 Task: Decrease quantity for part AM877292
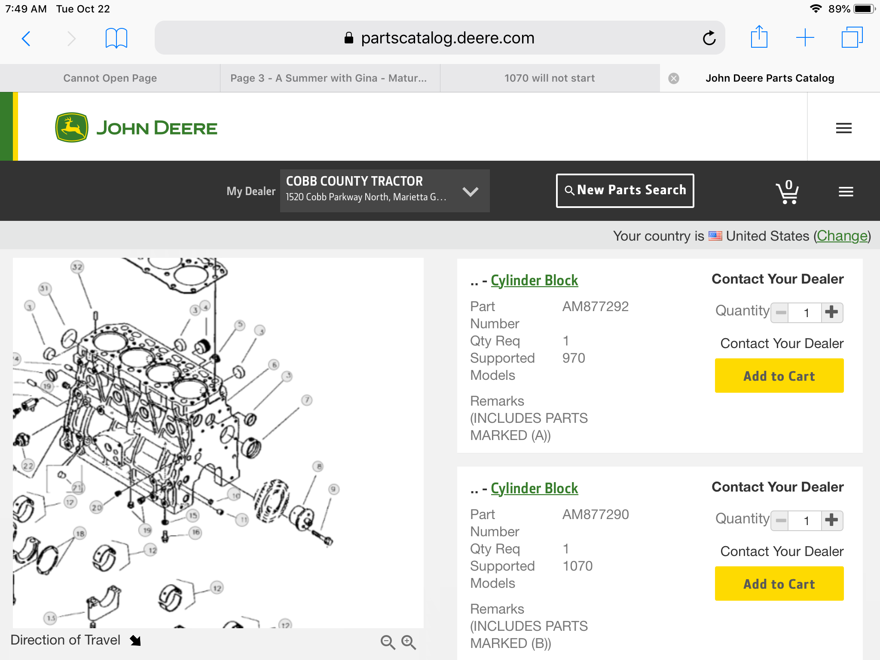coord(781,312)
